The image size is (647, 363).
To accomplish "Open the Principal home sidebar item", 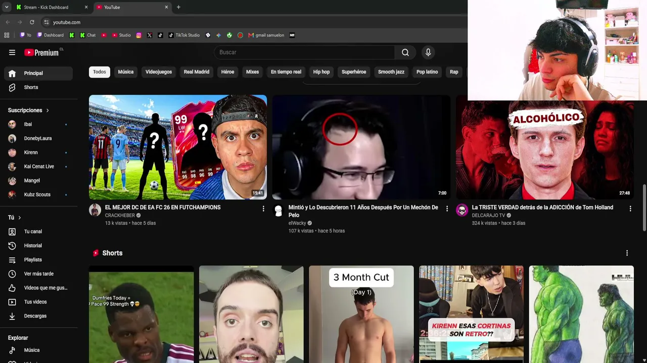I will coord(38,73).
